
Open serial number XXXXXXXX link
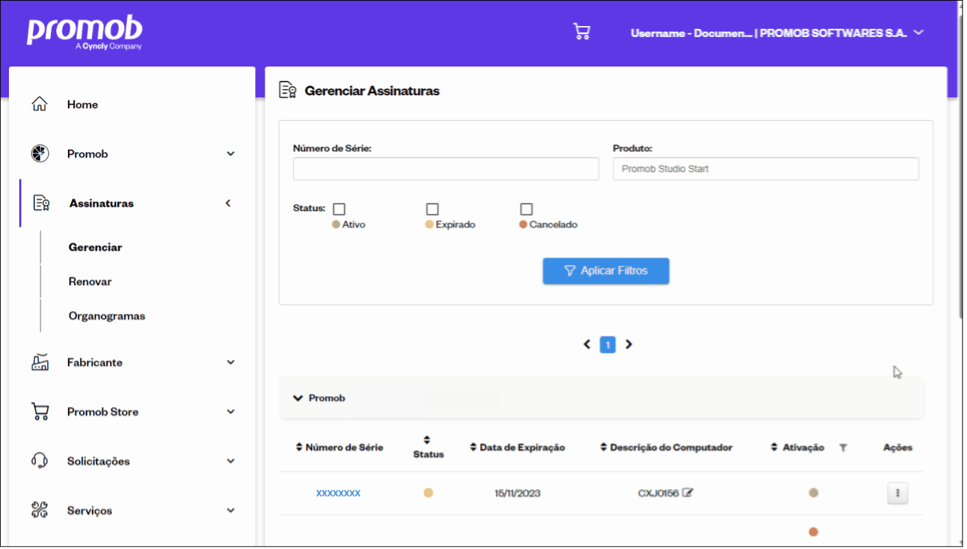click(x=338, y=493)
